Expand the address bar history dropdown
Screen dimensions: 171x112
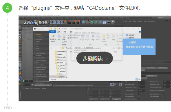pos(112,48)
